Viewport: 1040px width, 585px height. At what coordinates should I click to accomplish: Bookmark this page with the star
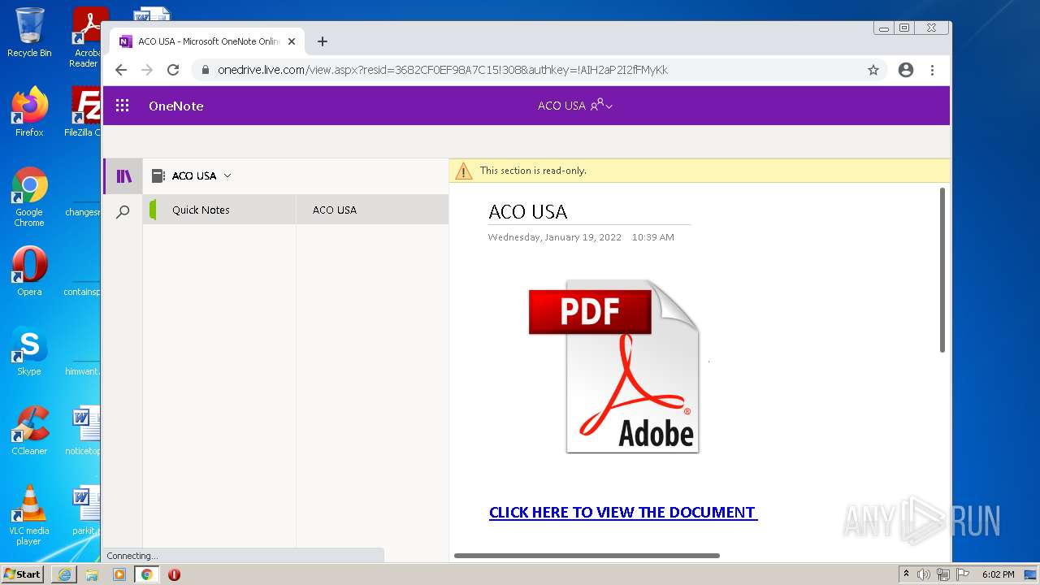[873, 70]
